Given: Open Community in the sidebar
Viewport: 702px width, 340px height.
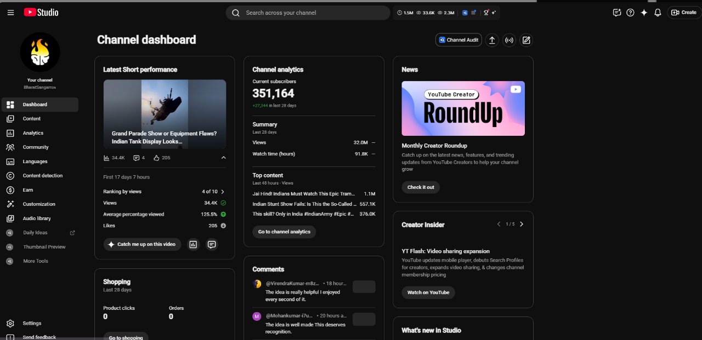Looking at the screenshot, I should (x=39, y=147).
